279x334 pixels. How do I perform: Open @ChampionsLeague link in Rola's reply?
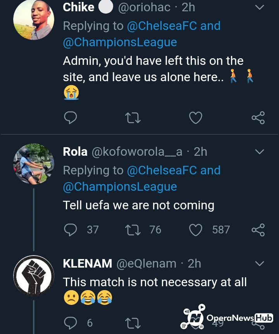[120, 187]
